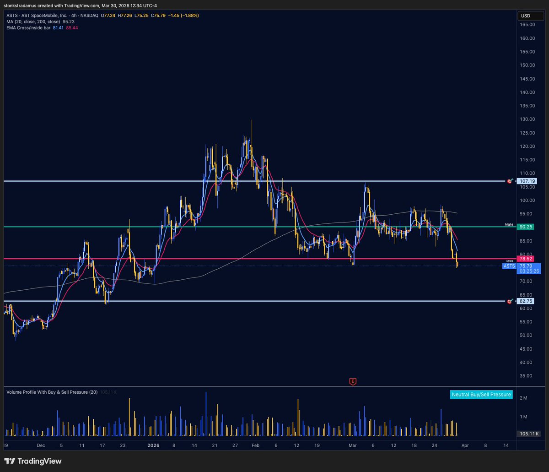Click the Mar label on time axis
Image resolution: width=549 pixels, height=472 pixels.
(x=353, y=445)
